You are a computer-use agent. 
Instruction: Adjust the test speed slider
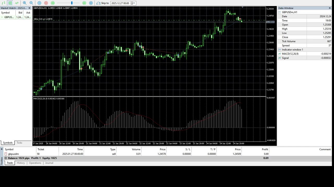tap(71, 3)
